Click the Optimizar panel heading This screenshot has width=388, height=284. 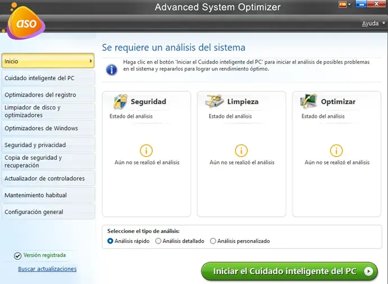pyautogui.click(x=338, y=102)
